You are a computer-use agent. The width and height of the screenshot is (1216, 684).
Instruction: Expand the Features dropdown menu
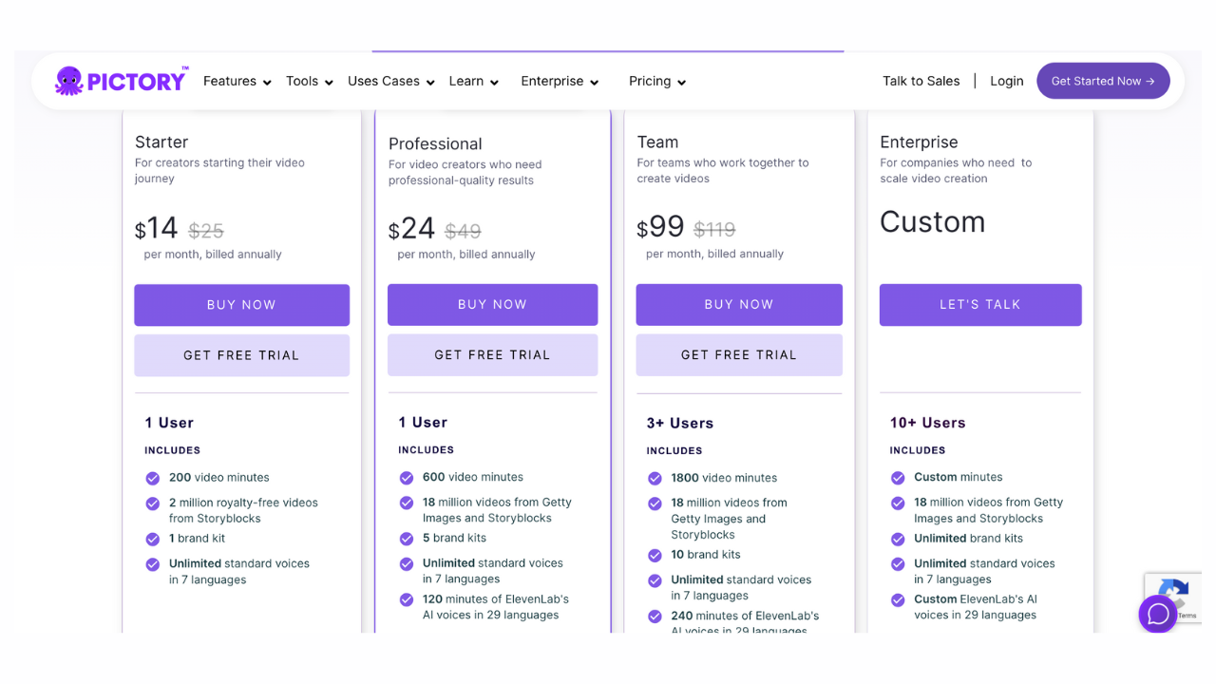click(x=237, y=82)
